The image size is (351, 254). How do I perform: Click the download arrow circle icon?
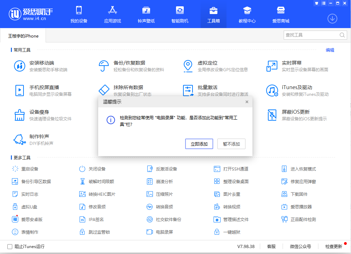click(x=332, y=19)
